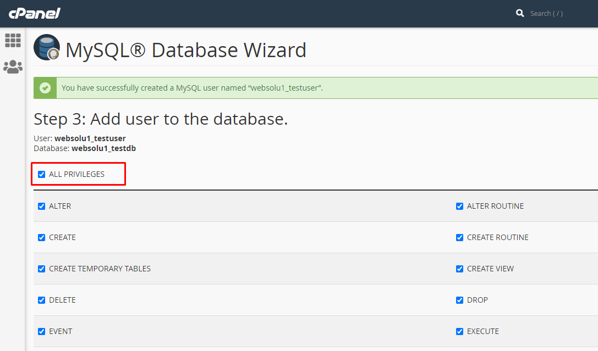Image resolution: width=598 pixels, height=351 pixels.
Task: Click the username websolu1_testuser
Action: coord(90,138)
